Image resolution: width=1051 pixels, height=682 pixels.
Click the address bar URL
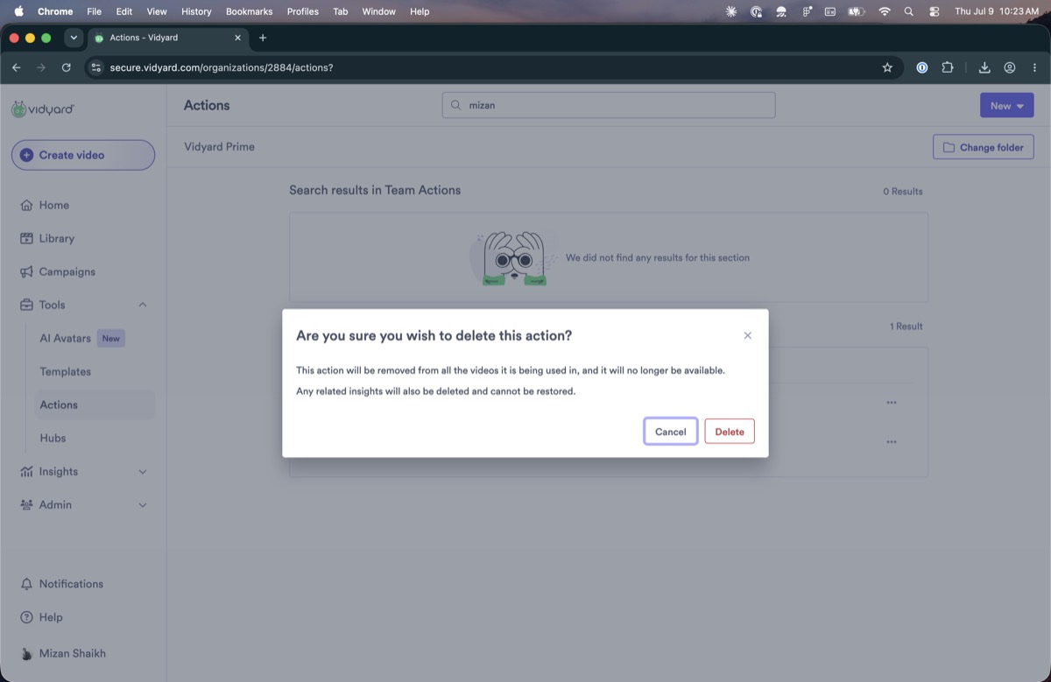(x=222, y=67)
